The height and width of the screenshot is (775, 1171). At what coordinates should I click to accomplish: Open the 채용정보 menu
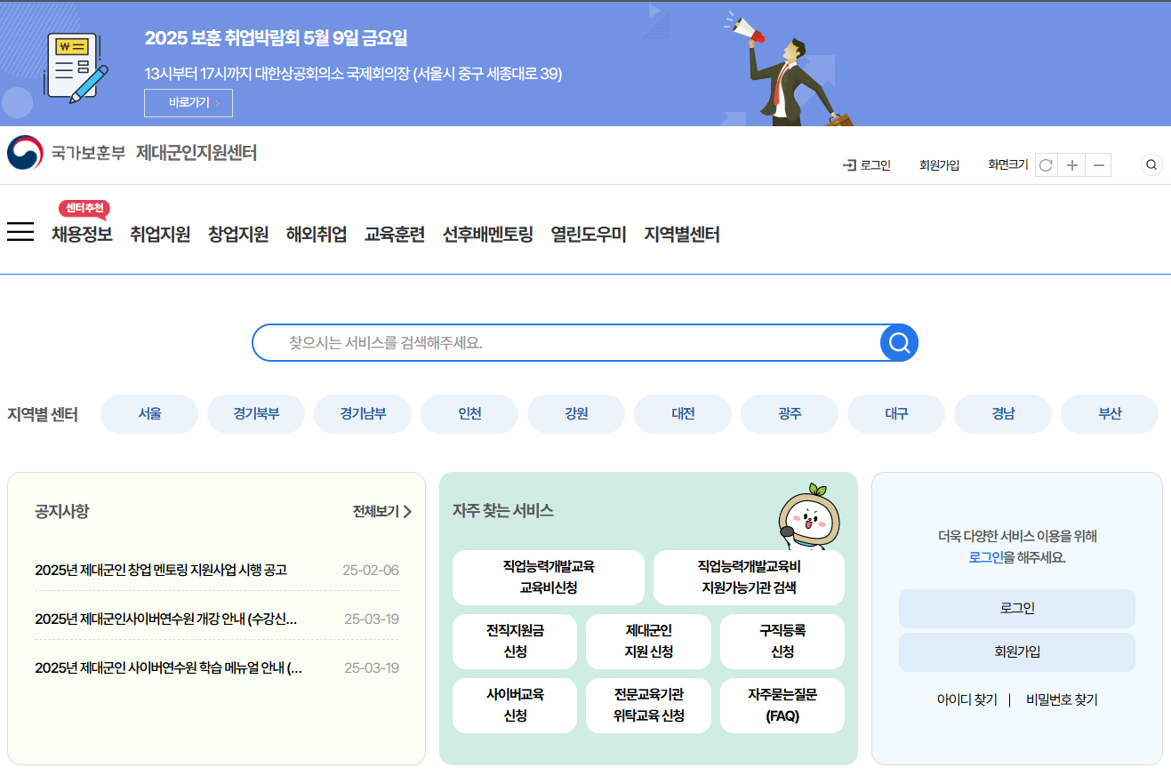(81, 233)
